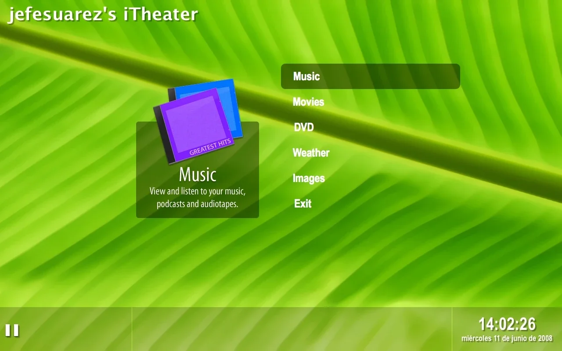Open the Movies menu entry
The width and height of the screenshot is (562, 351).
308,102
